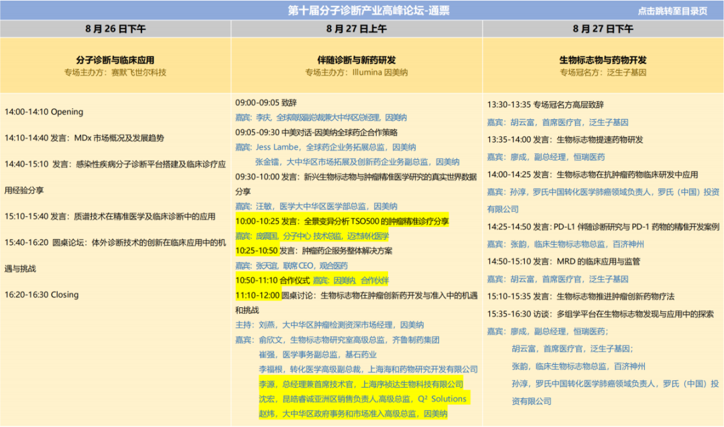Click the highlighted 10:50-11:10 合作仪式 entry
Screen dimensions: 724x427
(x=312, y=280)
